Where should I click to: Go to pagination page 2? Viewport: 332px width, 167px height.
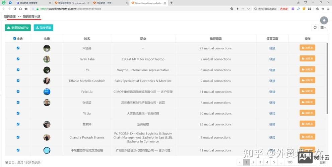253,162
